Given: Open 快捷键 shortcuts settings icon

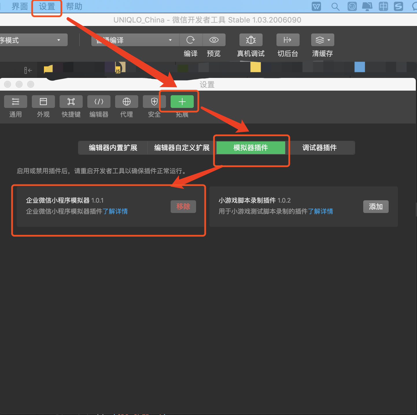Looking at the screenshot, I should [x=71, y=102].
